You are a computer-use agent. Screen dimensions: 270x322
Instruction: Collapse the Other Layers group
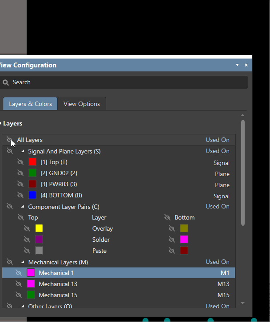(x=23, y=306)
